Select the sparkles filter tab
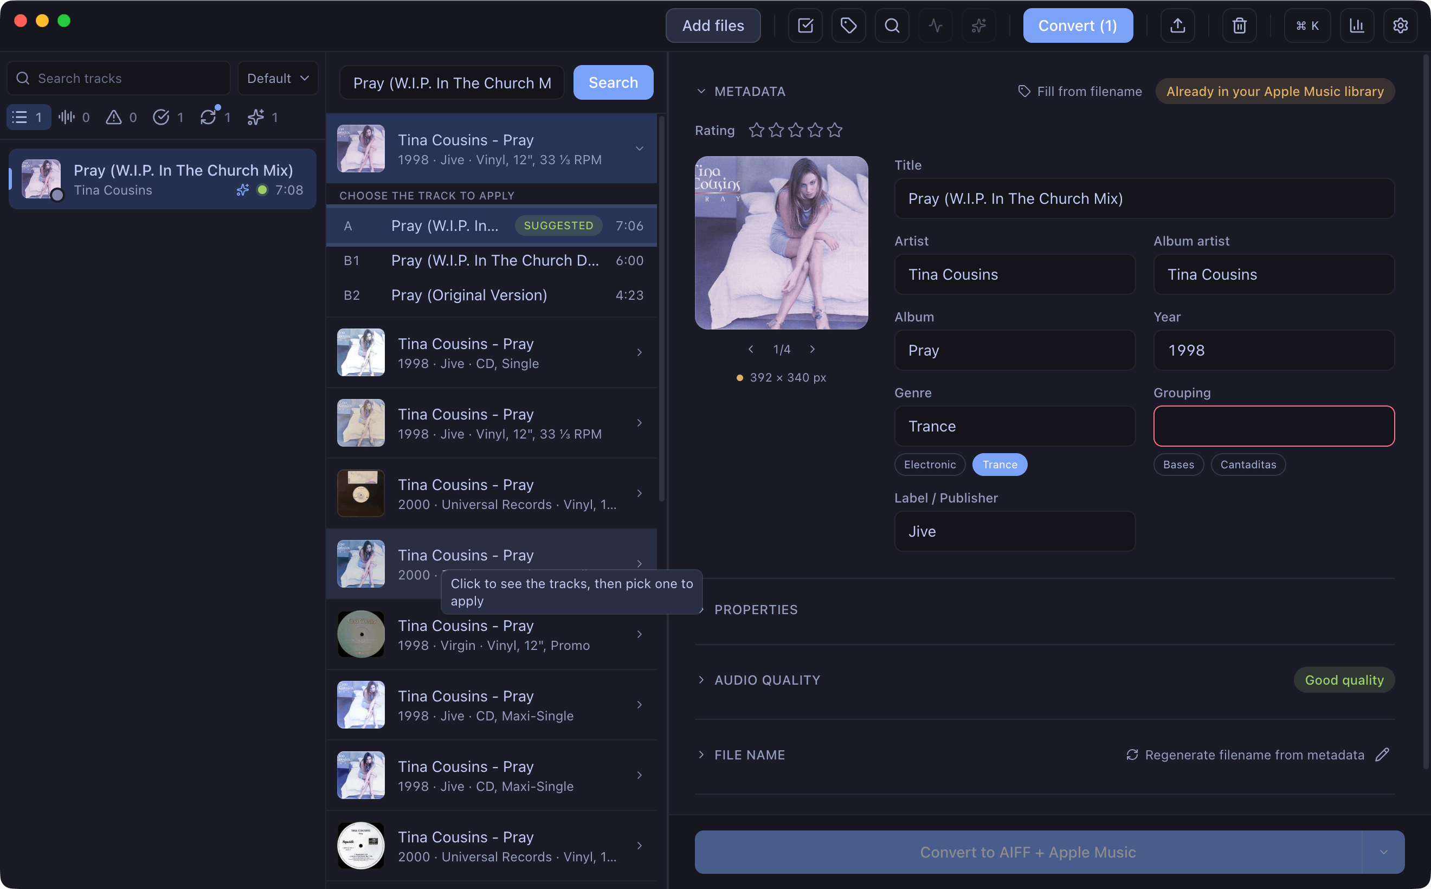Screen dimensions: 1431x889 pyautogui.click(x=262, y=117)
